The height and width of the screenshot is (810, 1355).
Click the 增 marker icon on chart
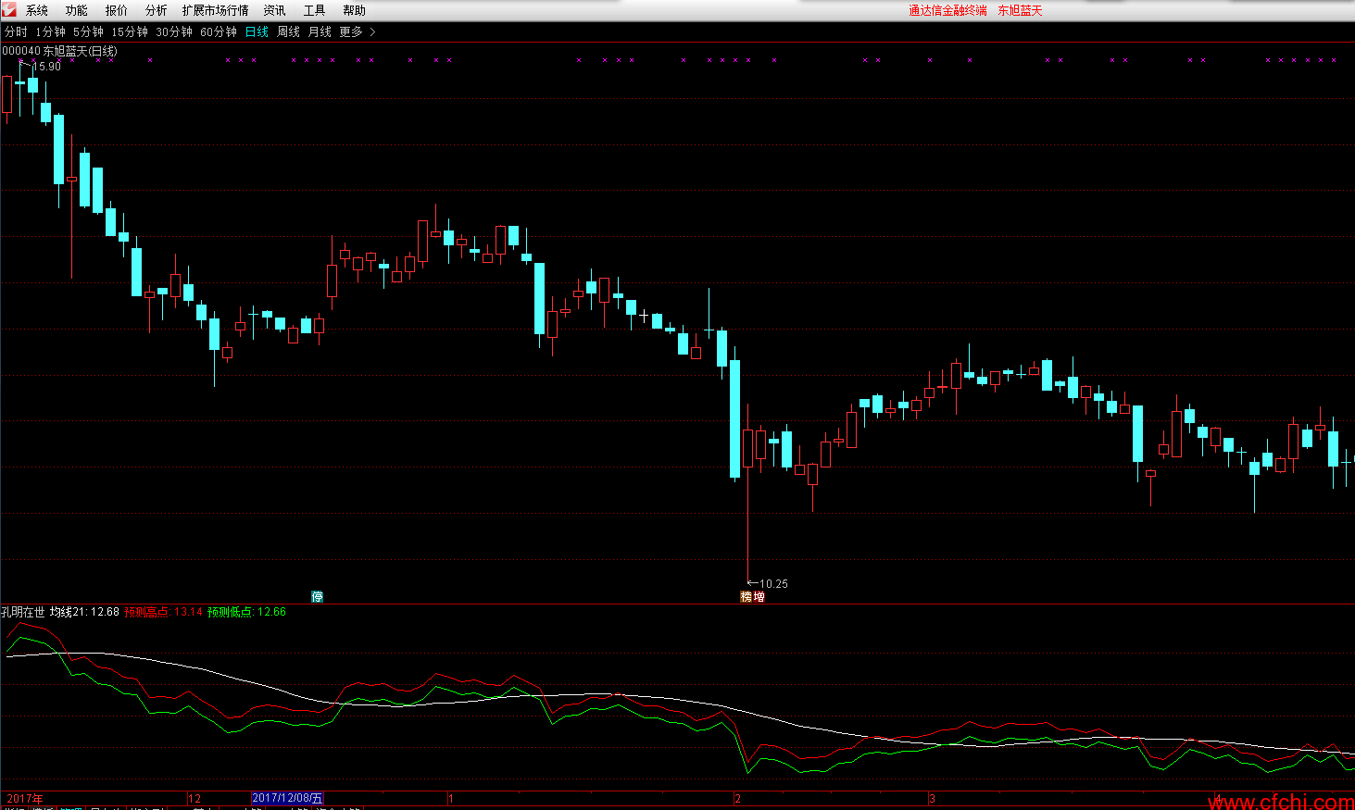point(759,596)
